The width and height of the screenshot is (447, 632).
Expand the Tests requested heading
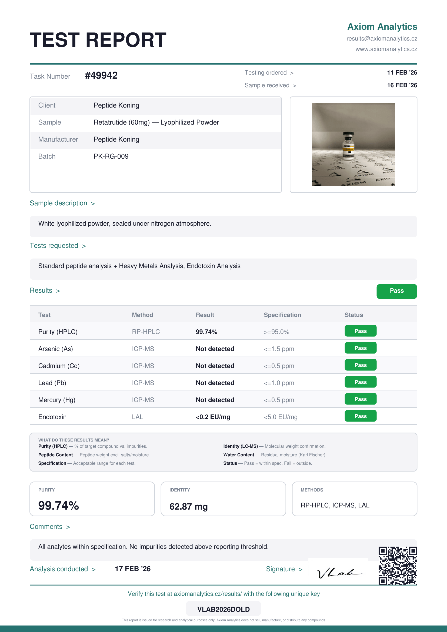tap(58, 246)
